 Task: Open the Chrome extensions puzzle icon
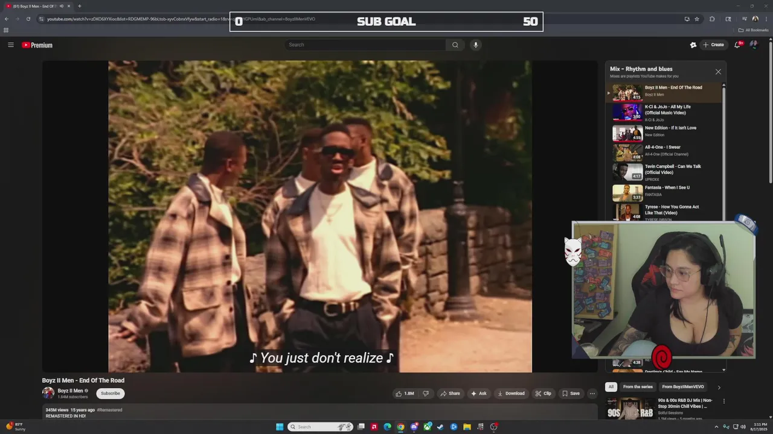[x=712, y=19]
